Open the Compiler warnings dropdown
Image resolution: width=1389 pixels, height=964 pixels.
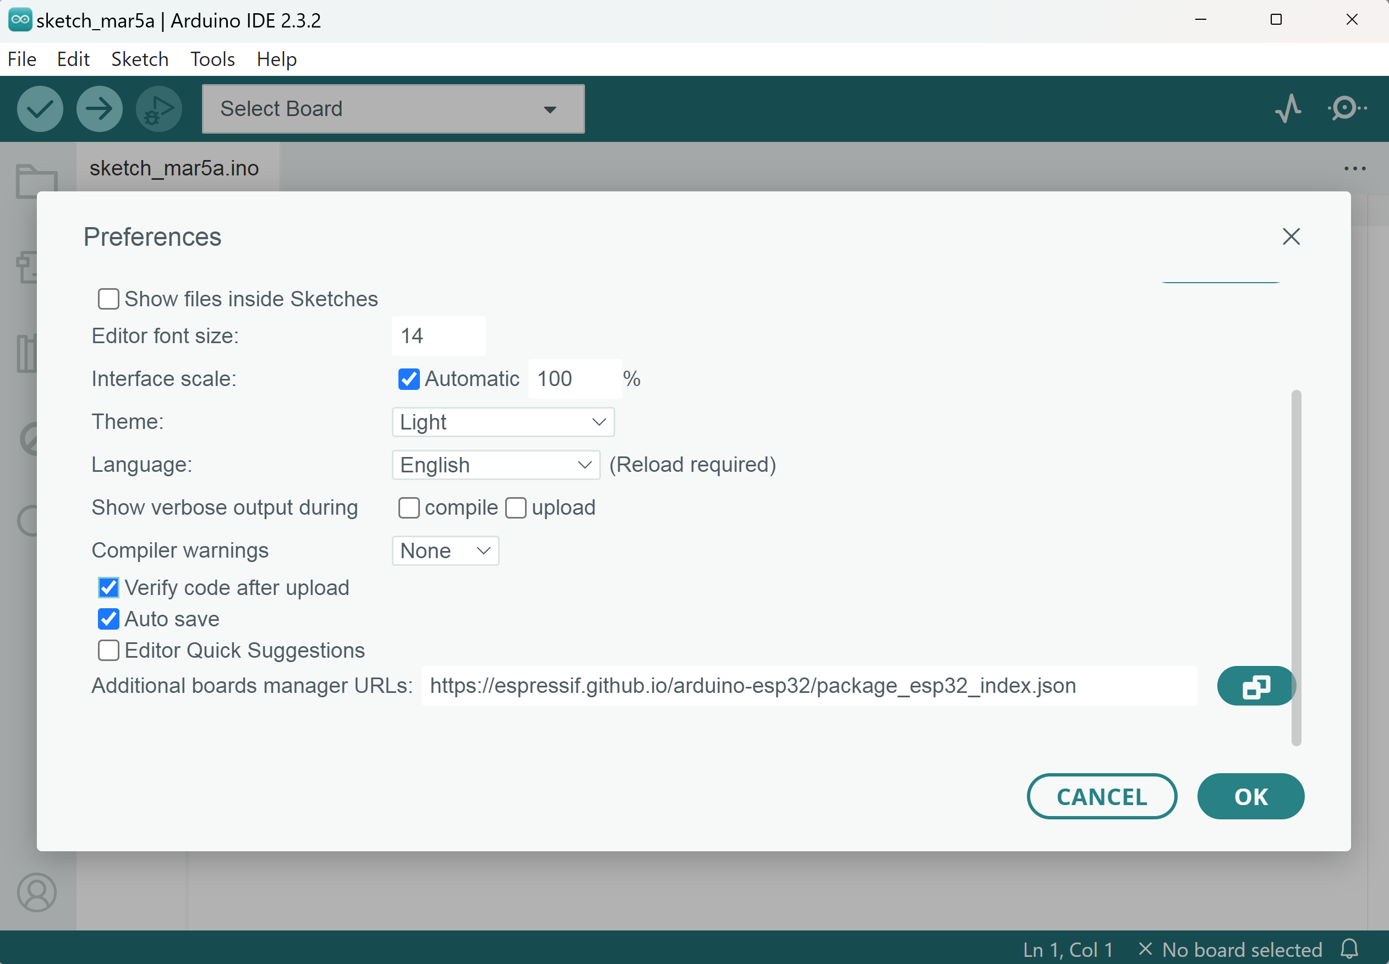click(445, 550)
